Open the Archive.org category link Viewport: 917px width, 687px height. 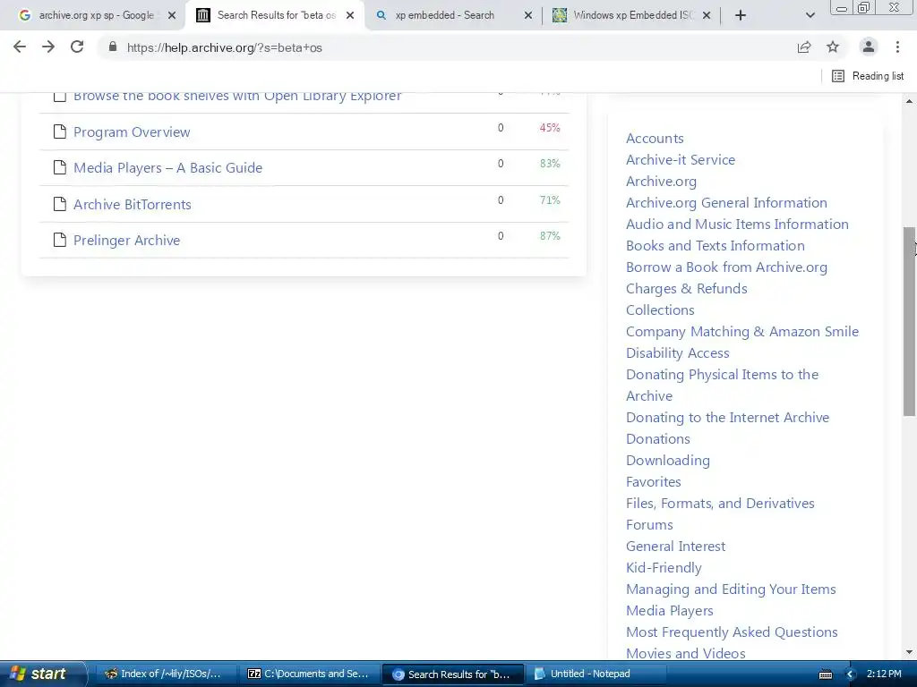(661, 181)
